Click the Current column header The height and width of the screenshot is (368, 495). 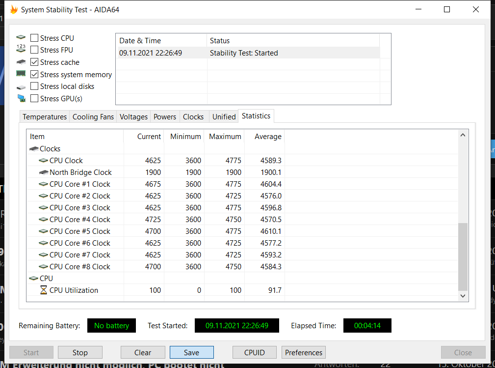click(x=144, y=136)
